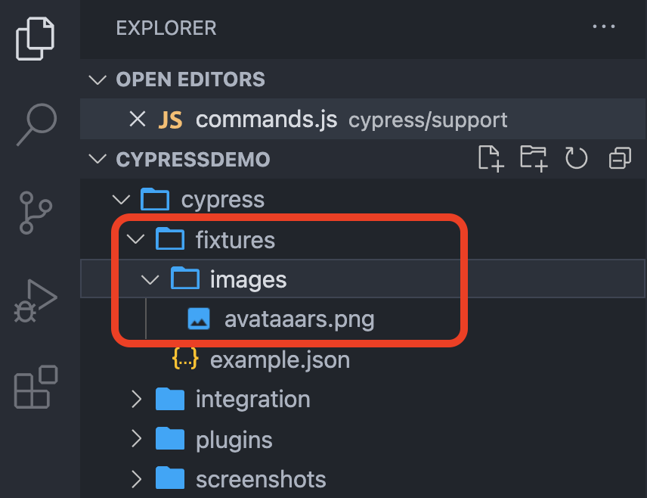Select commands.js in Open Editors
This screenshot has height=498, width=647.
click(266, 120)
